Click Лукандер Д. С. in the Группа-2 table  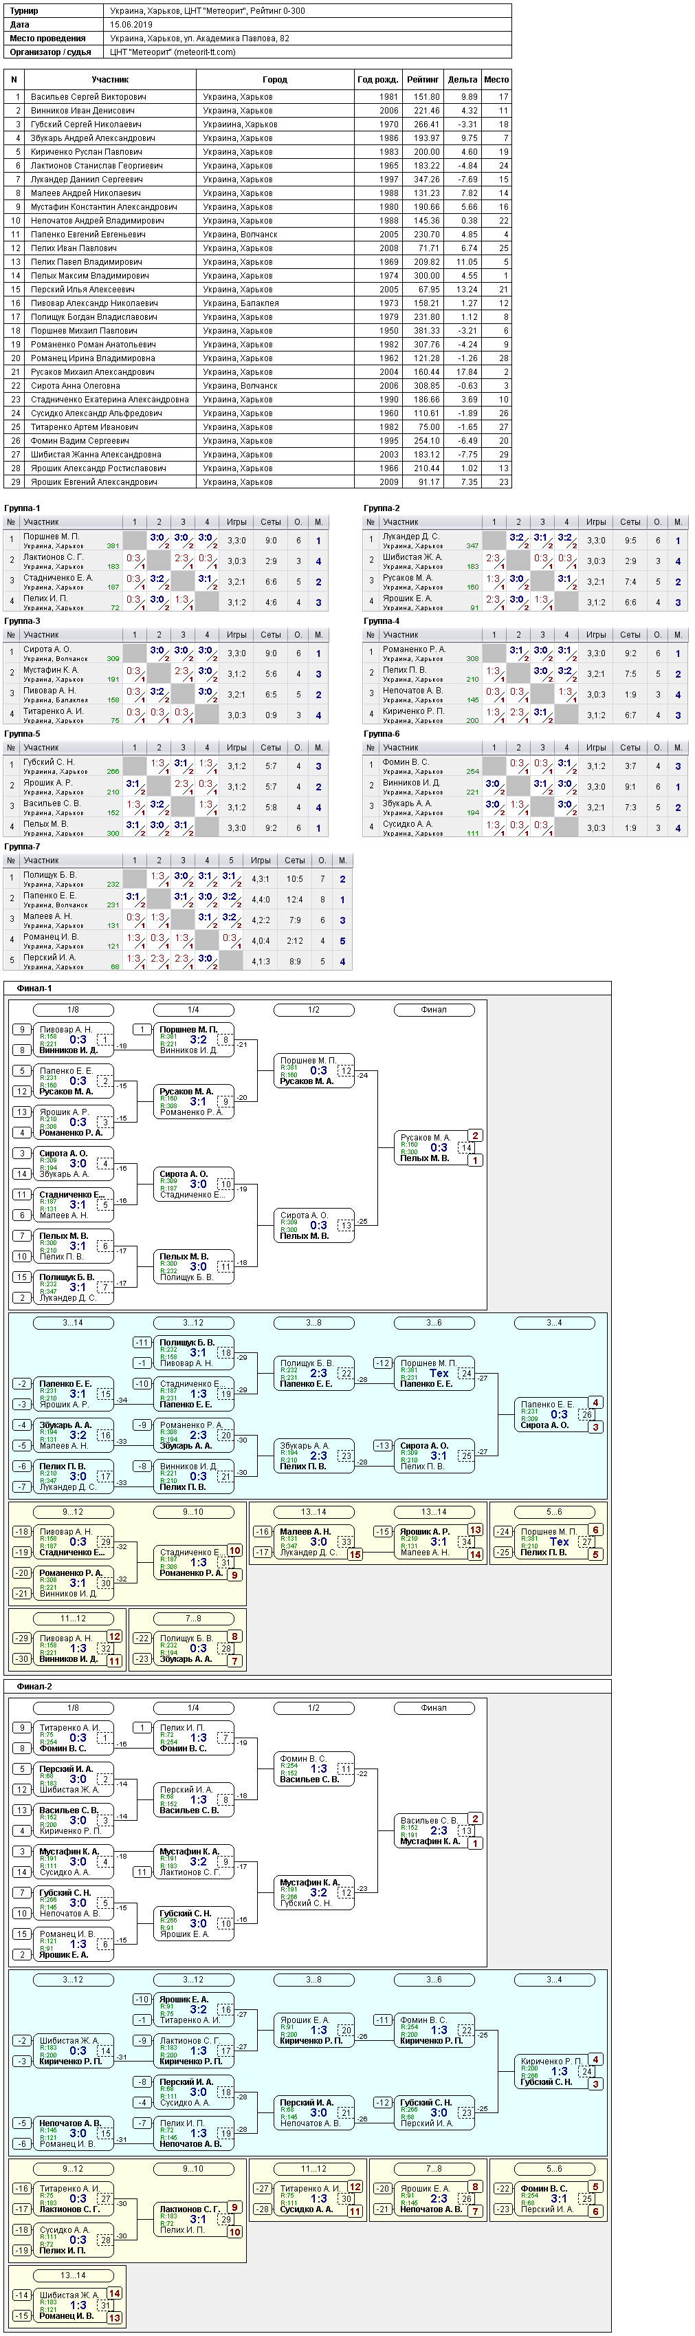tap(410, 536)
